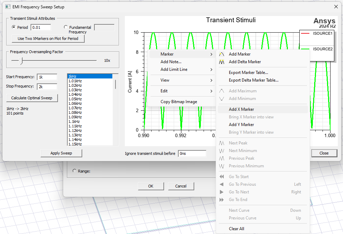Click the green ISOURCE2 legend line
Screen dimensions: 343x234
pyautogui.click(x=305, y=49)
